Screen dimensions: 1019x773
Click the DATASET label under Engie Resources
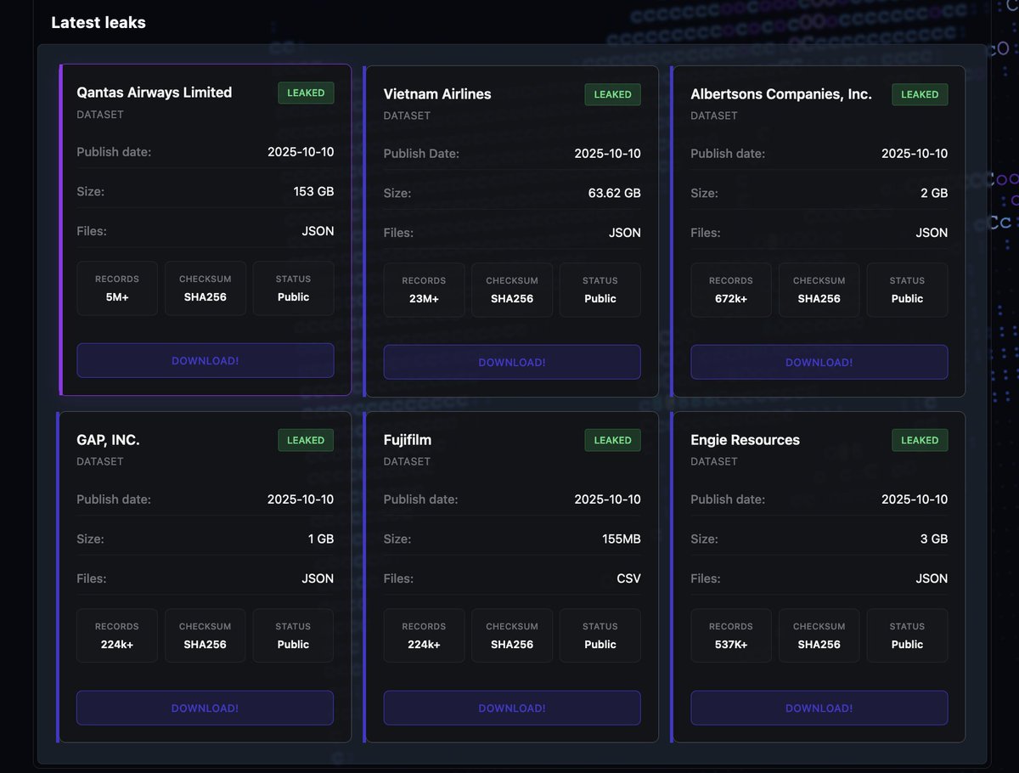click(x=714, y=461)
